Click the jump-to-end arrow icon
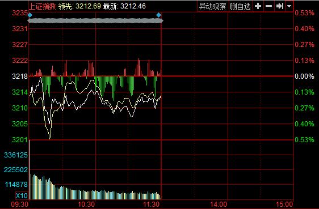Viewport: 319px width, 209px height. [x=280, y=6]
